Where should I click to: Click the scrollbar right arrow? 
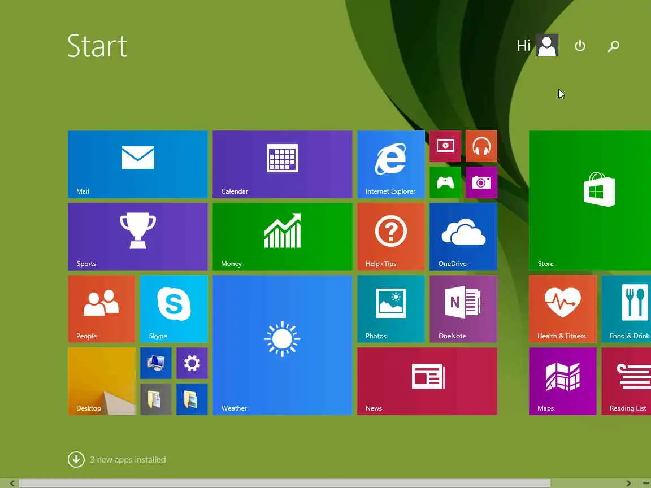[628, 483]
